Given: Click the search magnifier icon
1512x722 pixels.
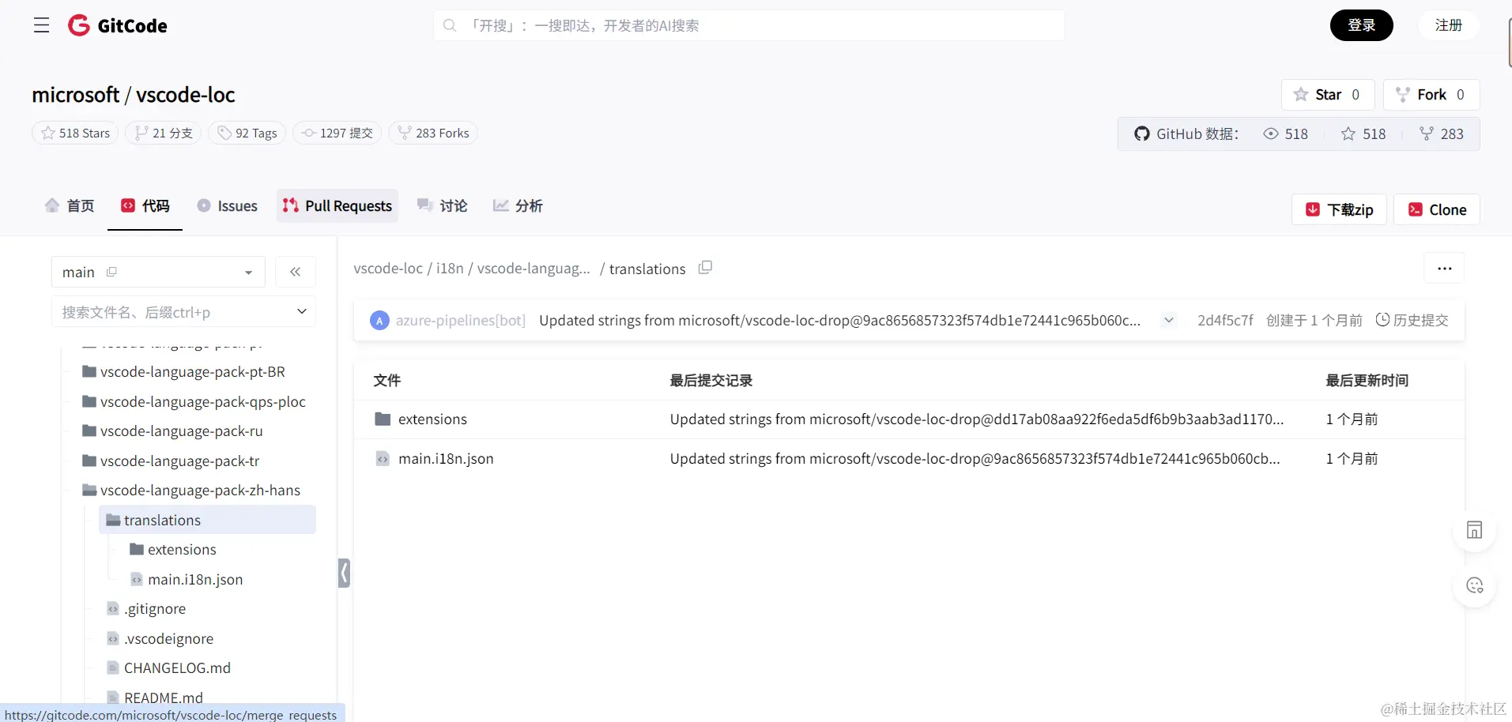Looking at the screenshot, I should [450, 25].
